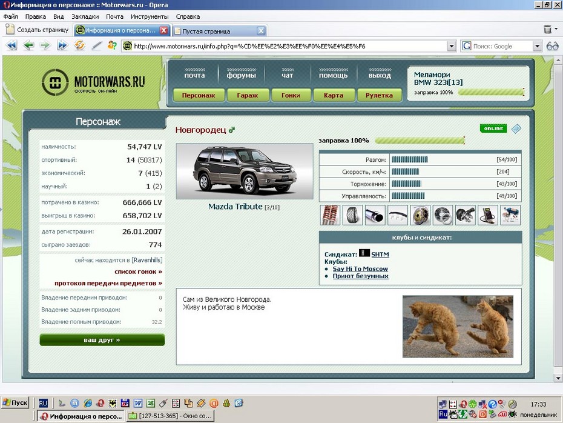Click the Motorwars.ru logo
Image resolution: width=563 pixels, height=423 pixels.
pyautogui.click(x=93, y=82)
